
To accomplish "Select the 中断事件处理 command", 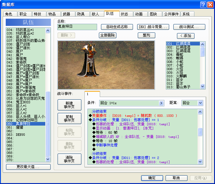I will point(143,145).
